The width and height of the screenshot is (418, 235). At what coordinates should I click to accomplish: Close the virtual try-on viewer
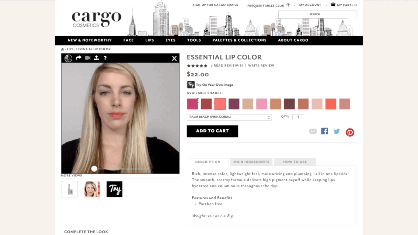[x=174, y=59]
